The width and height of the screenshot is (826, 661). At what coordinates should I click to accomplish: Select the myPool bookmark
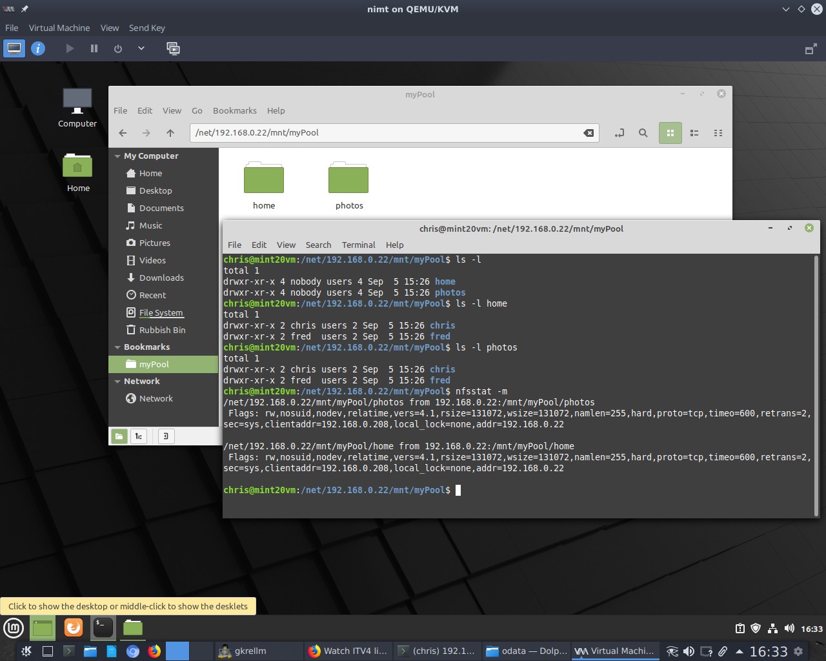pos(164,364)
